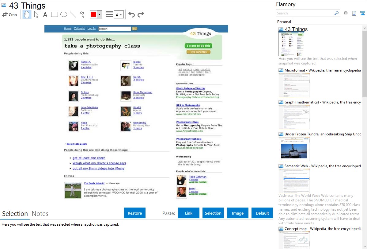Pick the rectangle drawing tool
367x249 pixels.
point(54,14)
